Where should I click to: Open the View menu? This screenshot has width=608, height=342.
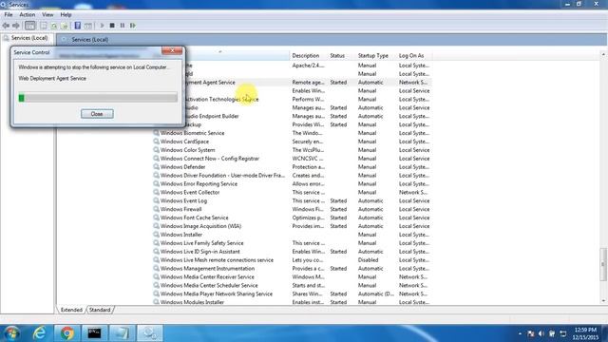[x=47, y=15]
